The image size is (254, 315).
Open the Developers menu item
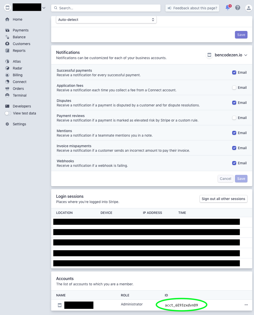[22, 106]
